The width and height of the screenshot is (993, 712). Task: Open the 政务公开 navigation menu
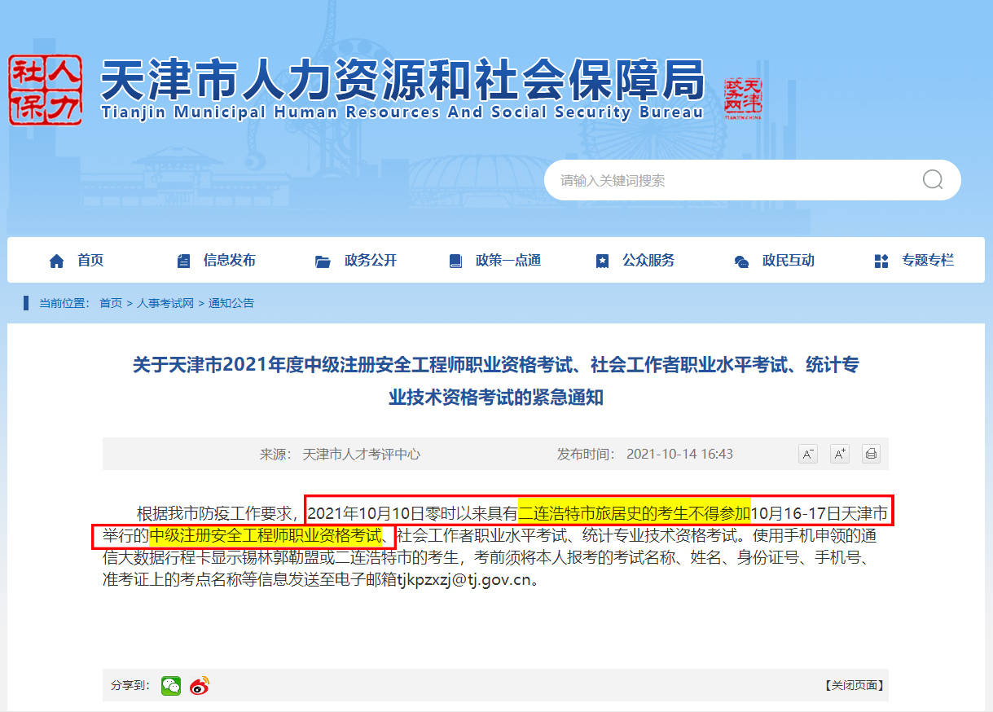coord(371,261)
